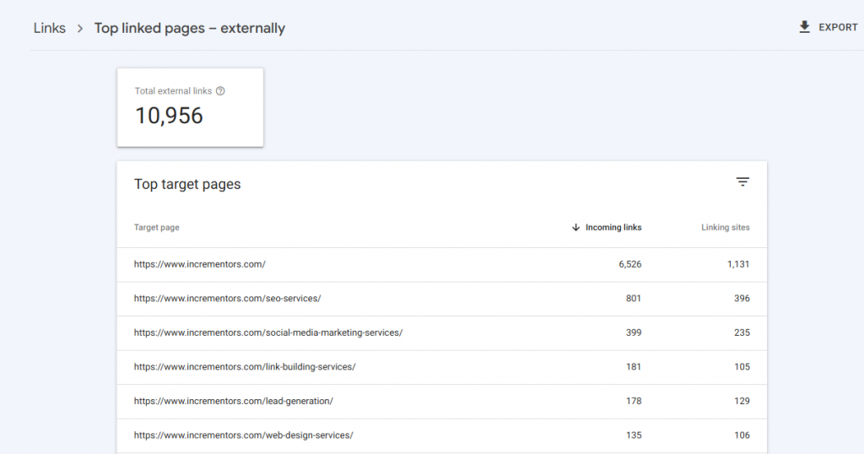The image size is (864, 454).
Task: Click the breadcrumb chevron after Links
Action: (80, 28)
